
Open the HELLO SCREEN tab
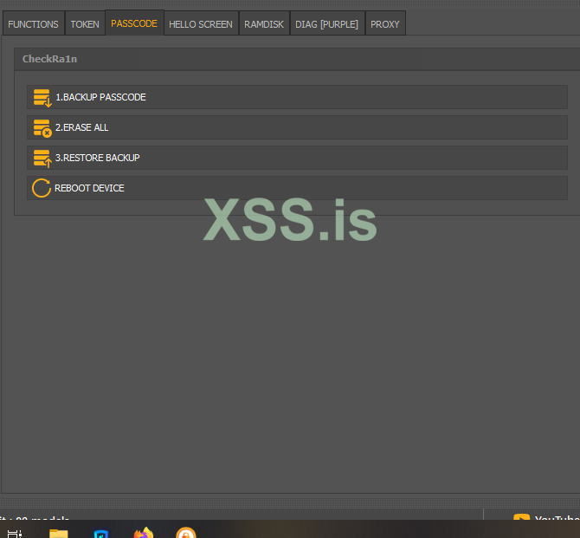click(x=201, y=23)
